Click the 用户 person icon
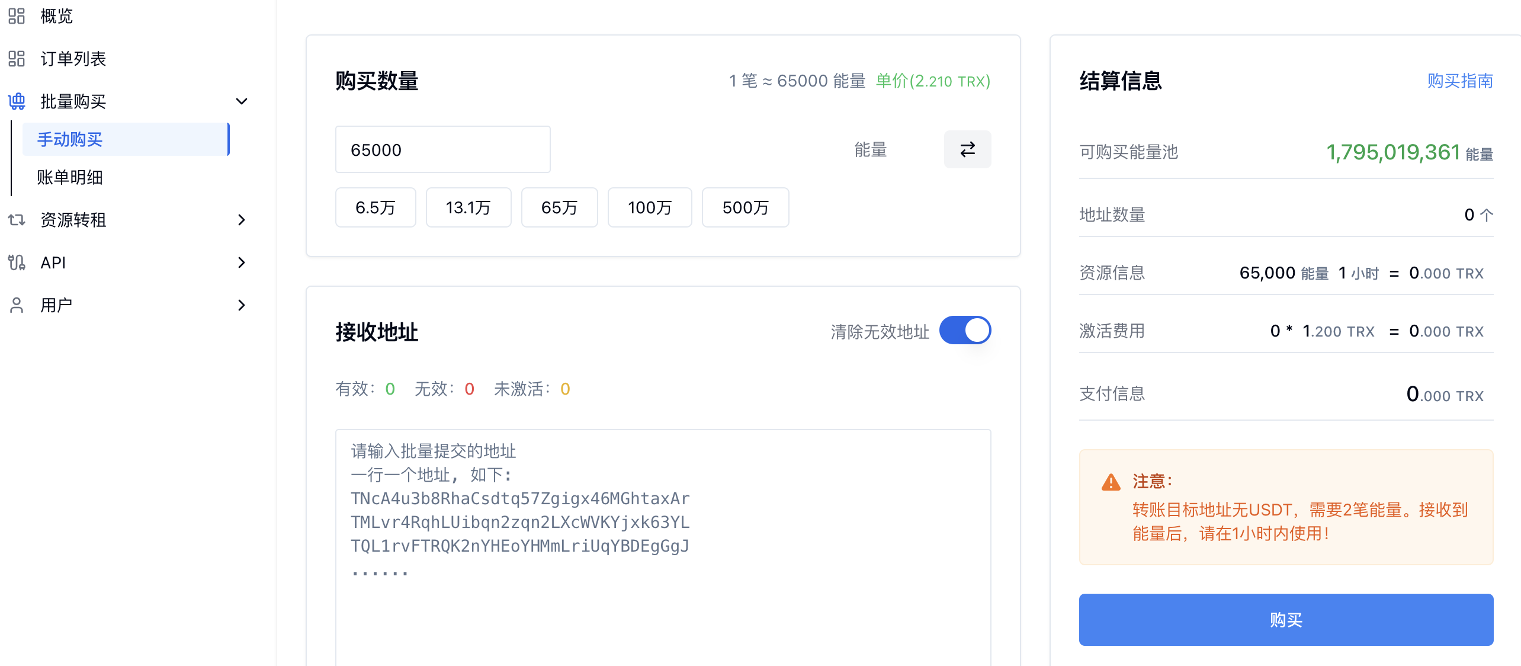The height and width of the screenshot is (666, 1521). 17,305
